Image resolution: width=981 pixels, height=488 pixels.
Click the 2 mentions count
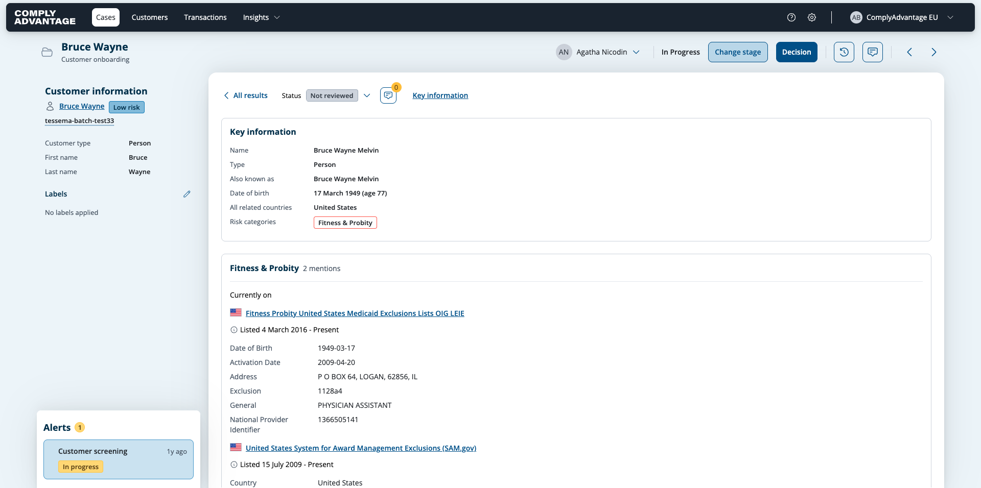(x=321, y=269)
